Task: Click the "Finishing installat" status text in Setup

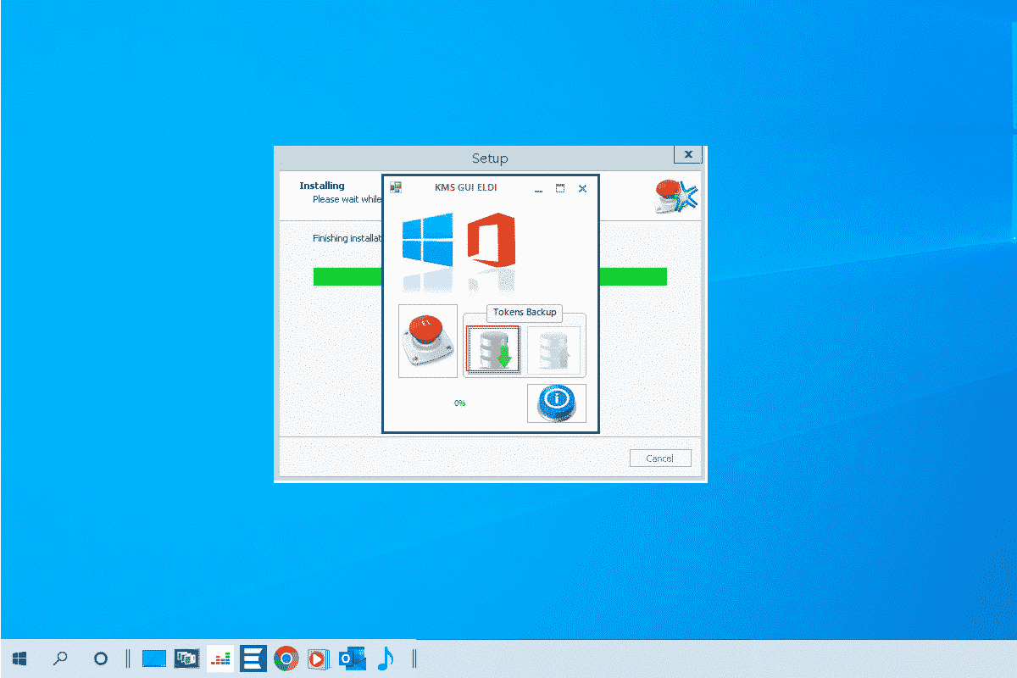Action: pyautogui.click(x=347, y=238)
